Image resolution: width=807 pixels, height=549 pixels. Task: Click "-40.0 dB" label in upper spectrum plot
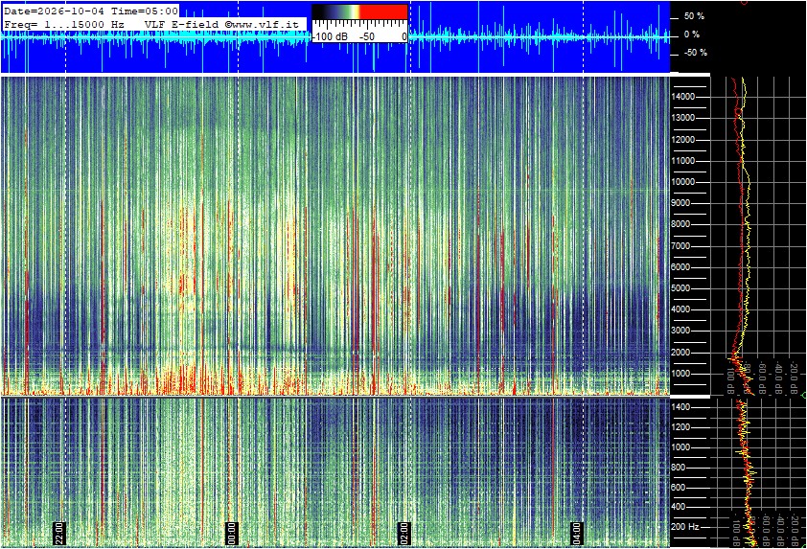click(x=778, y=377)
